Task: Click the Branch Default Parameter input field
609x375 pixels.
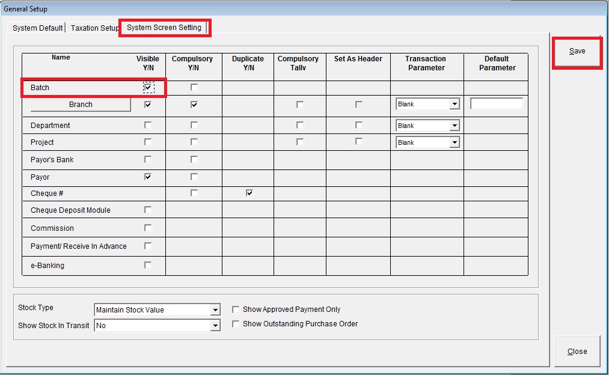Action: pos(496,104)
